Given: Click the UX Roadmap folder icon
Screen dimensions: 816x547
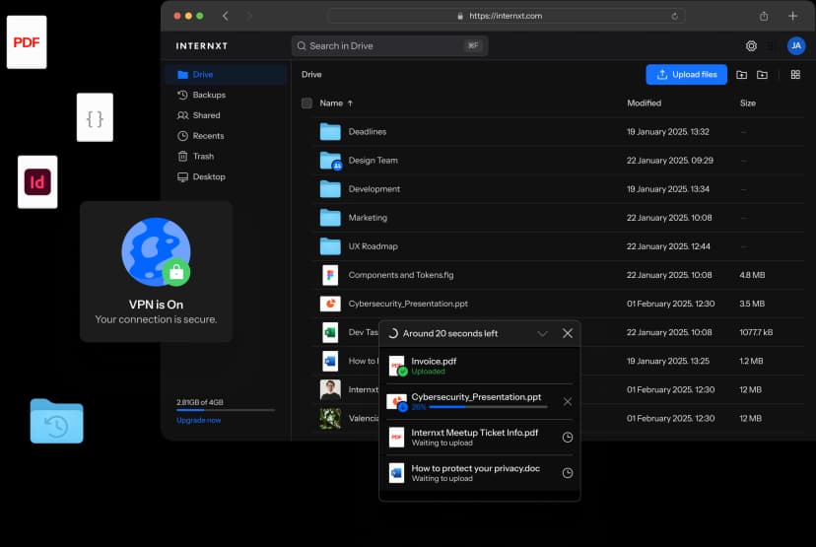Looking at the screenshot, I should pyautogui.click(x=330, y=246).
